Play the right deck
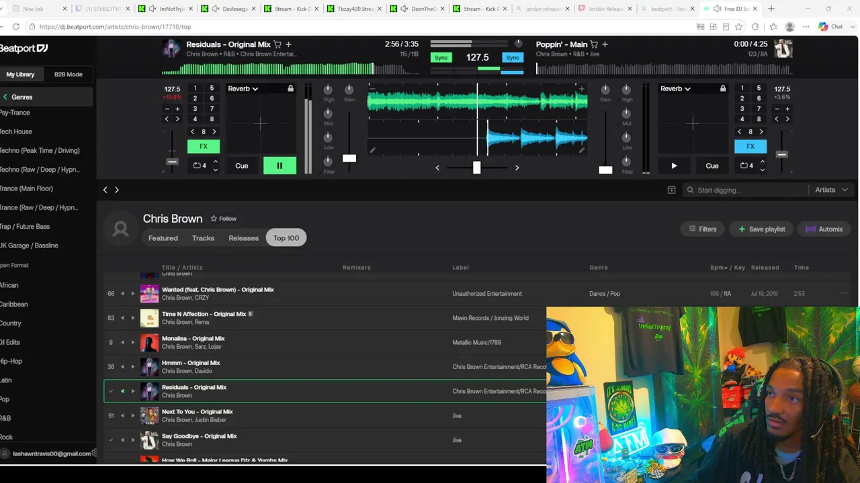860x483 pixels. 674,166
